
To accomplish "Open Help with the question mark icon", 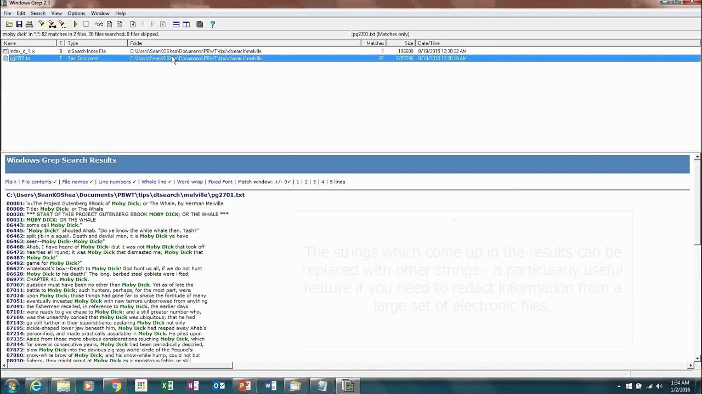I will coord(213,24).
